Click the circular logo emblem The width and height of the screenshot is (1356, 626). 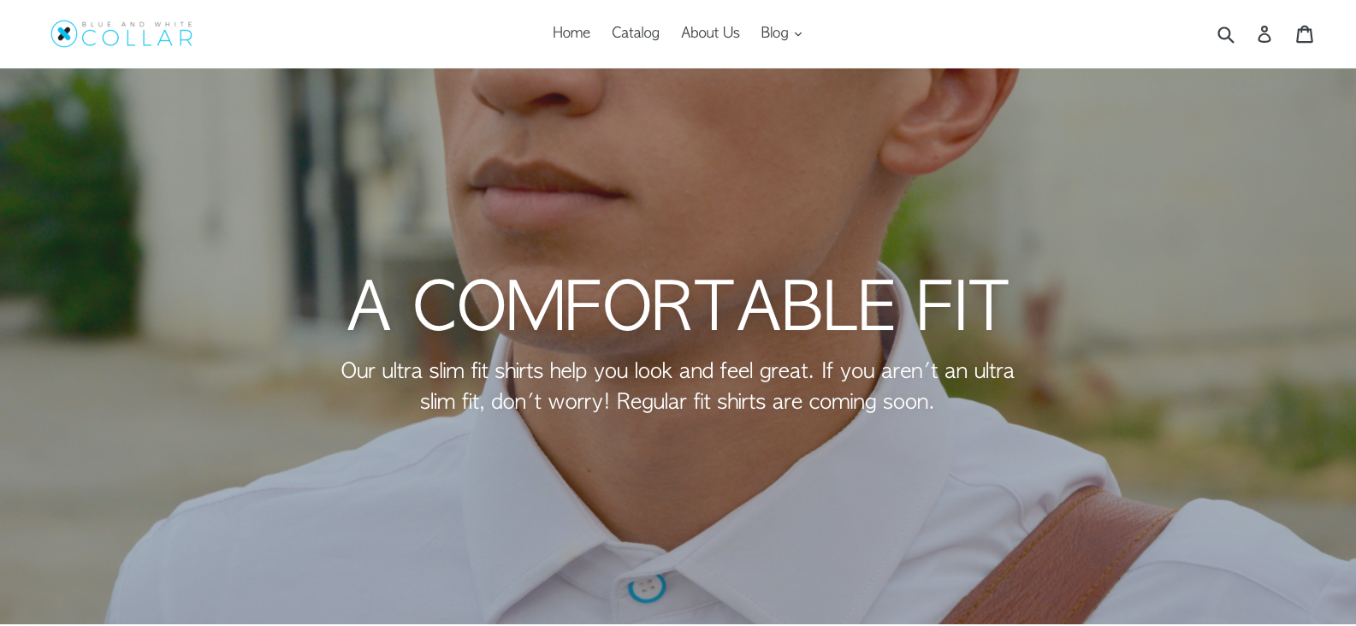64,34
